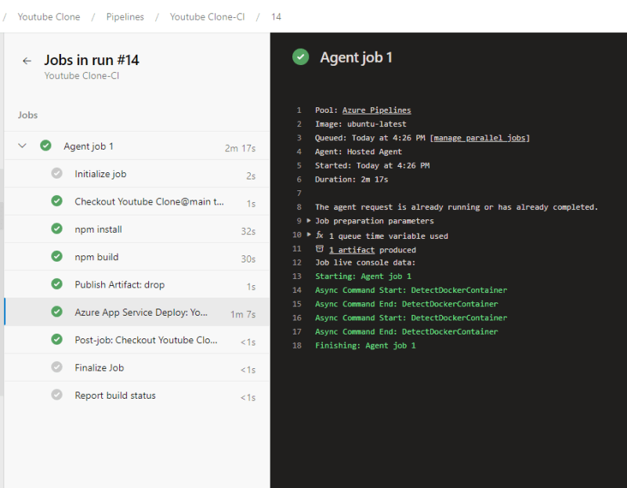Click log line Finishing: Agent job 1
627x488 pixels.
[365, 345]
